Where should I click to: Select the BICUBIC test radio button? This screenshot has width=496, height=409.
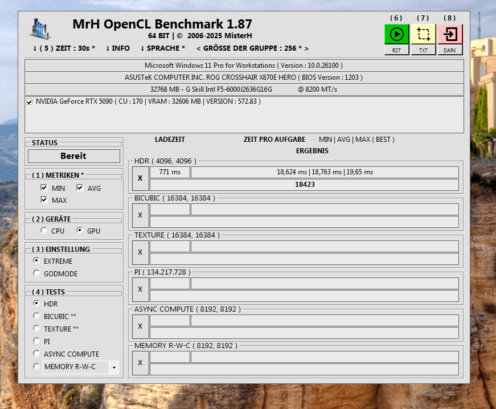[36, 316]
